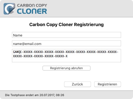This screenshot has height=99, width=133.
Task: Click the 'CARBON COPY' logo text
Action: coord(32,6)
